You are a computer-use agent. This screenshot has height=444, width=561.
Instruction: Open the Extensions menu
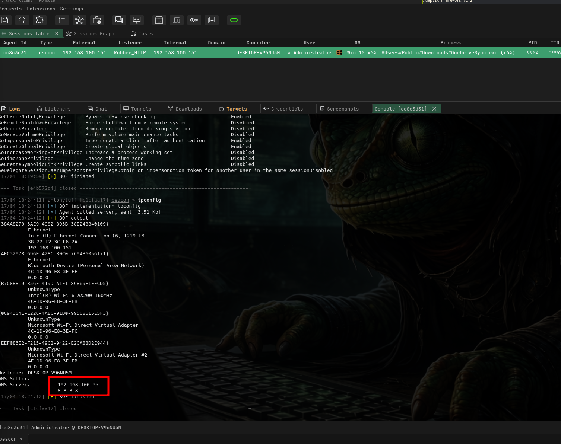[41, 9]
